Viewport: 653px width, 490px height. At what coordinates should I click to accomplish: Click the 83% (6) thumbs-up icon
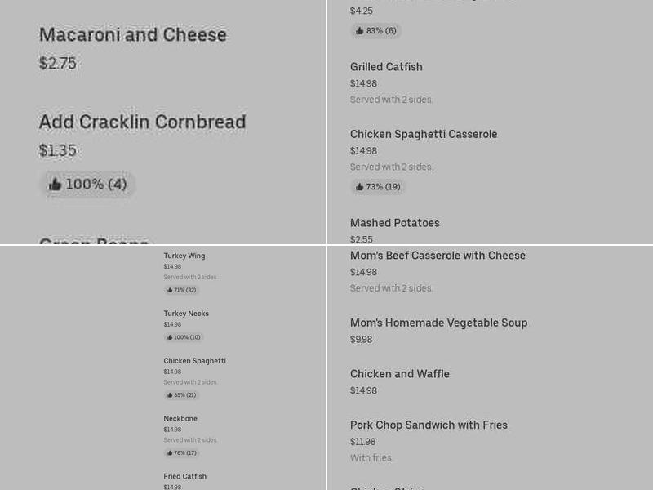[x=359, y=31]
